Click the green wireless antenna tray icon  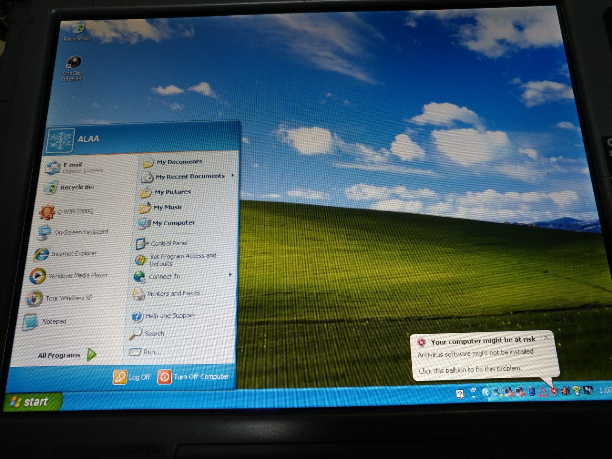[576, 391]
